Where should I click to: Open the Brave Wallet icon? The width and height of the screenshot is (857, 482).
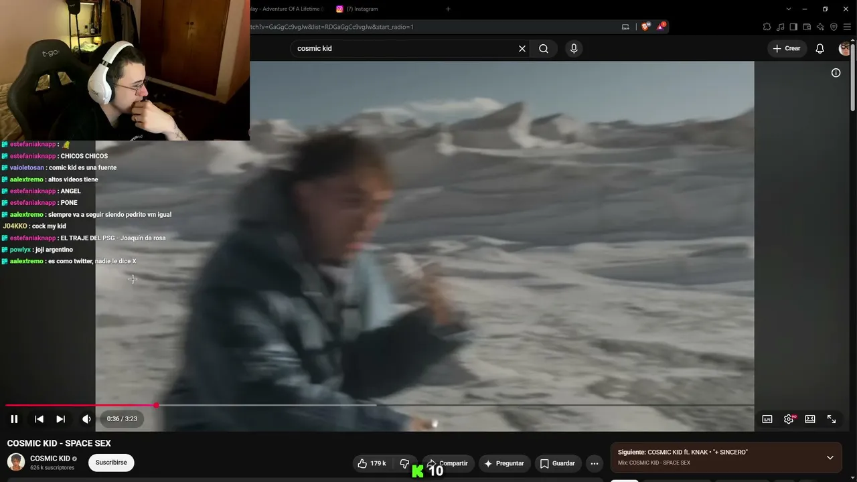click(807, 27)
